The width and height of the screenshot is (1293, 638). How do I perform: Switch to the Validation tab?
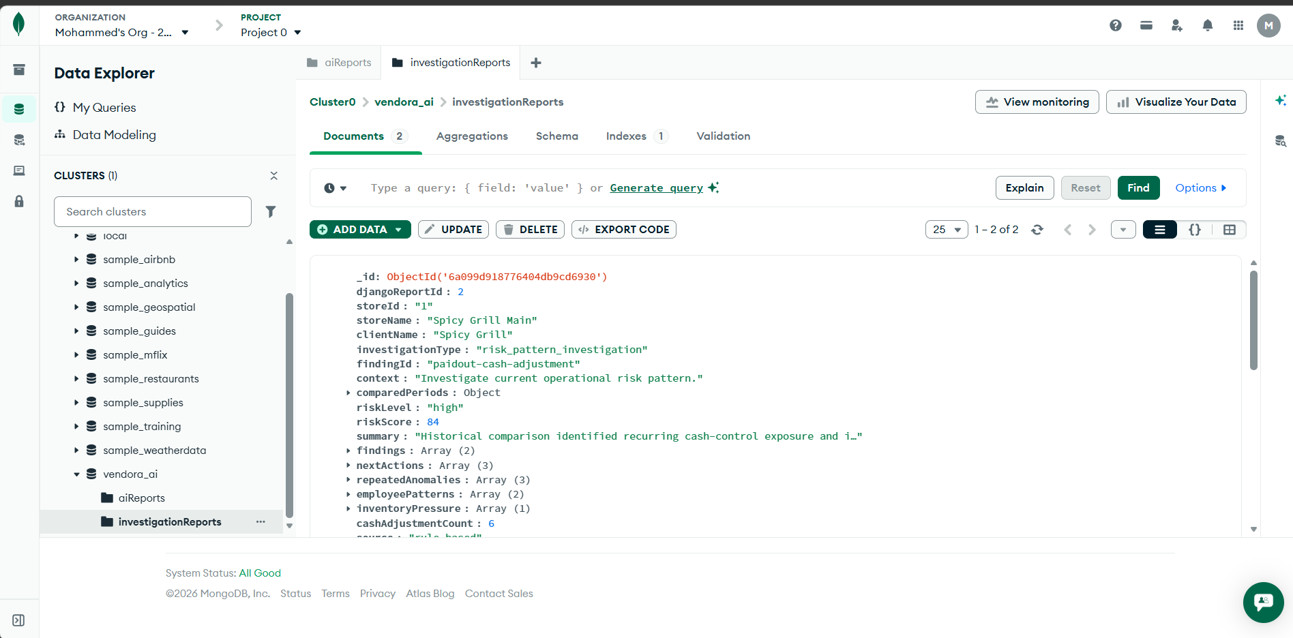click(723, 136)
